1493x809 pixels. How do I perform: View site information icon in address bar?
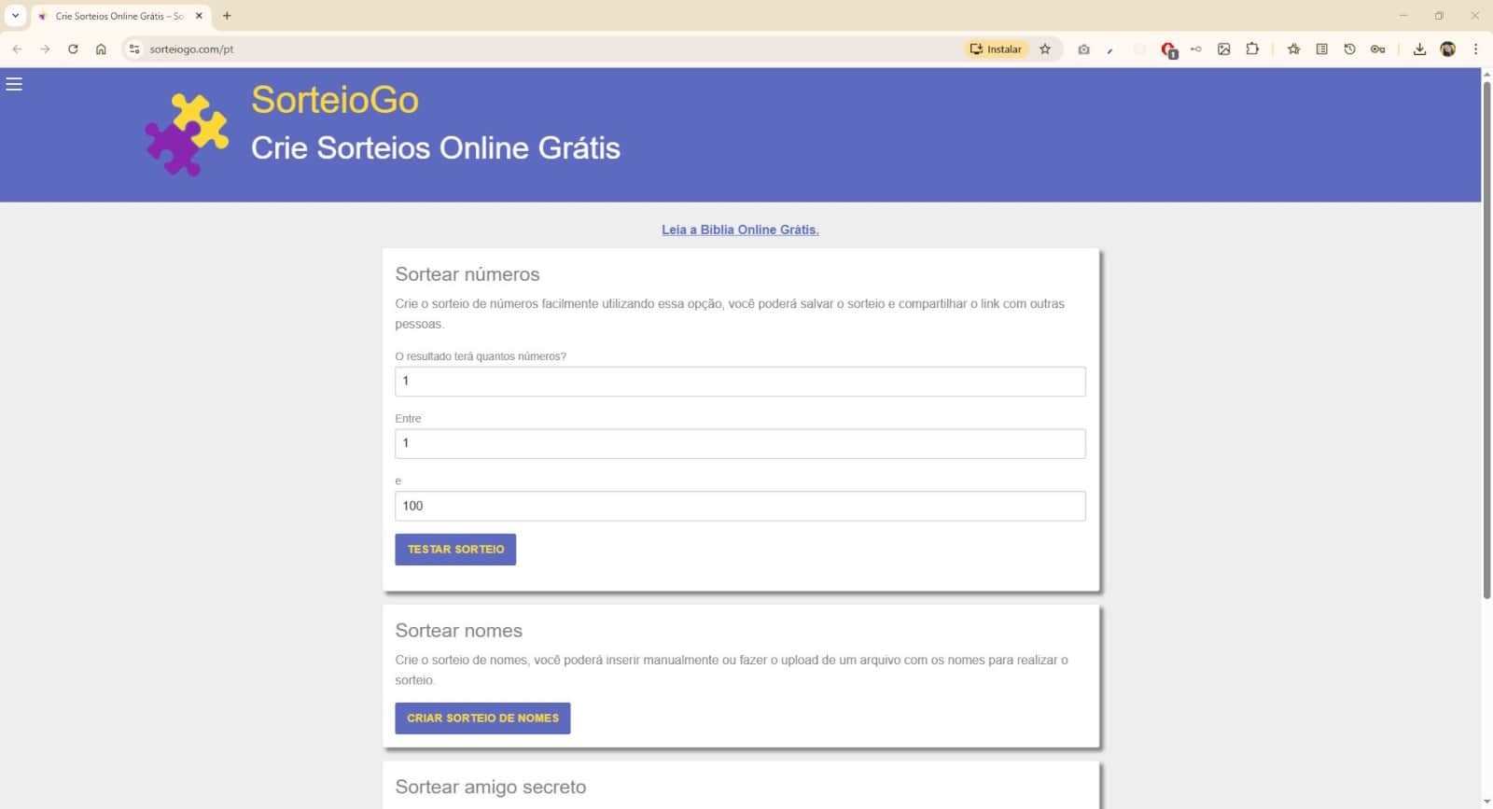(x=134, y=49)
